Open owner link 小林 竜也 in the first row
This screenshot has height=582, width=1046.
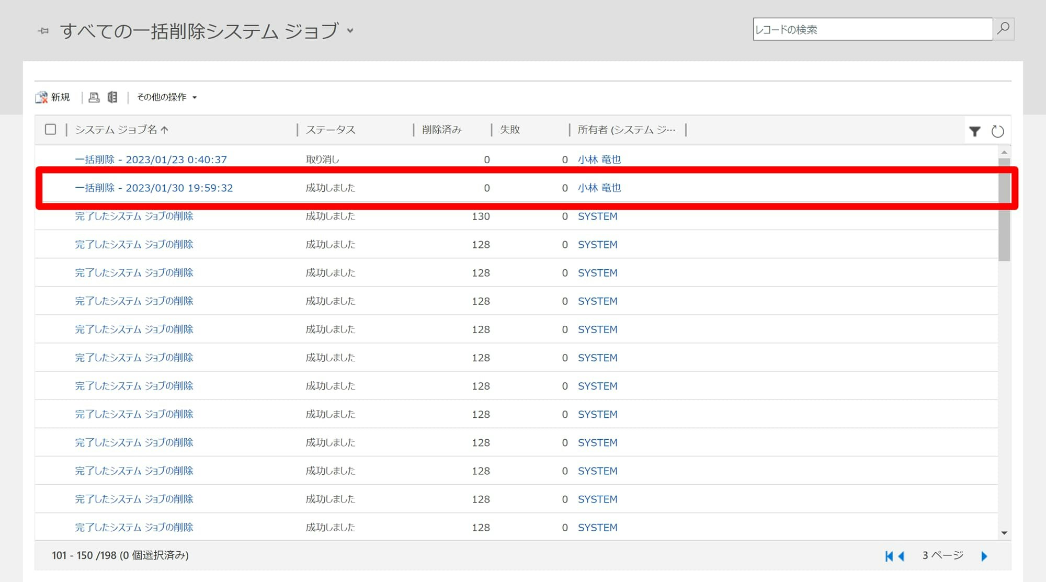[x=599, y=159]
